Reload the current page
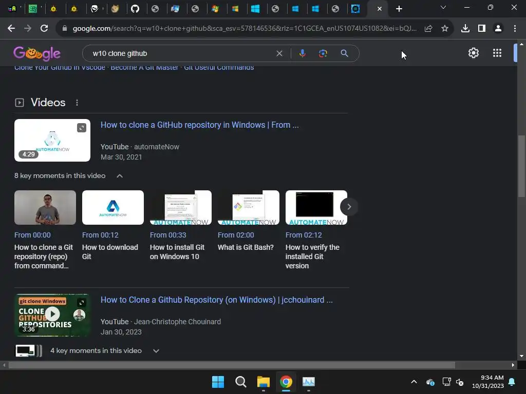This screenshot has height=394, width=526. coord(44,29)
